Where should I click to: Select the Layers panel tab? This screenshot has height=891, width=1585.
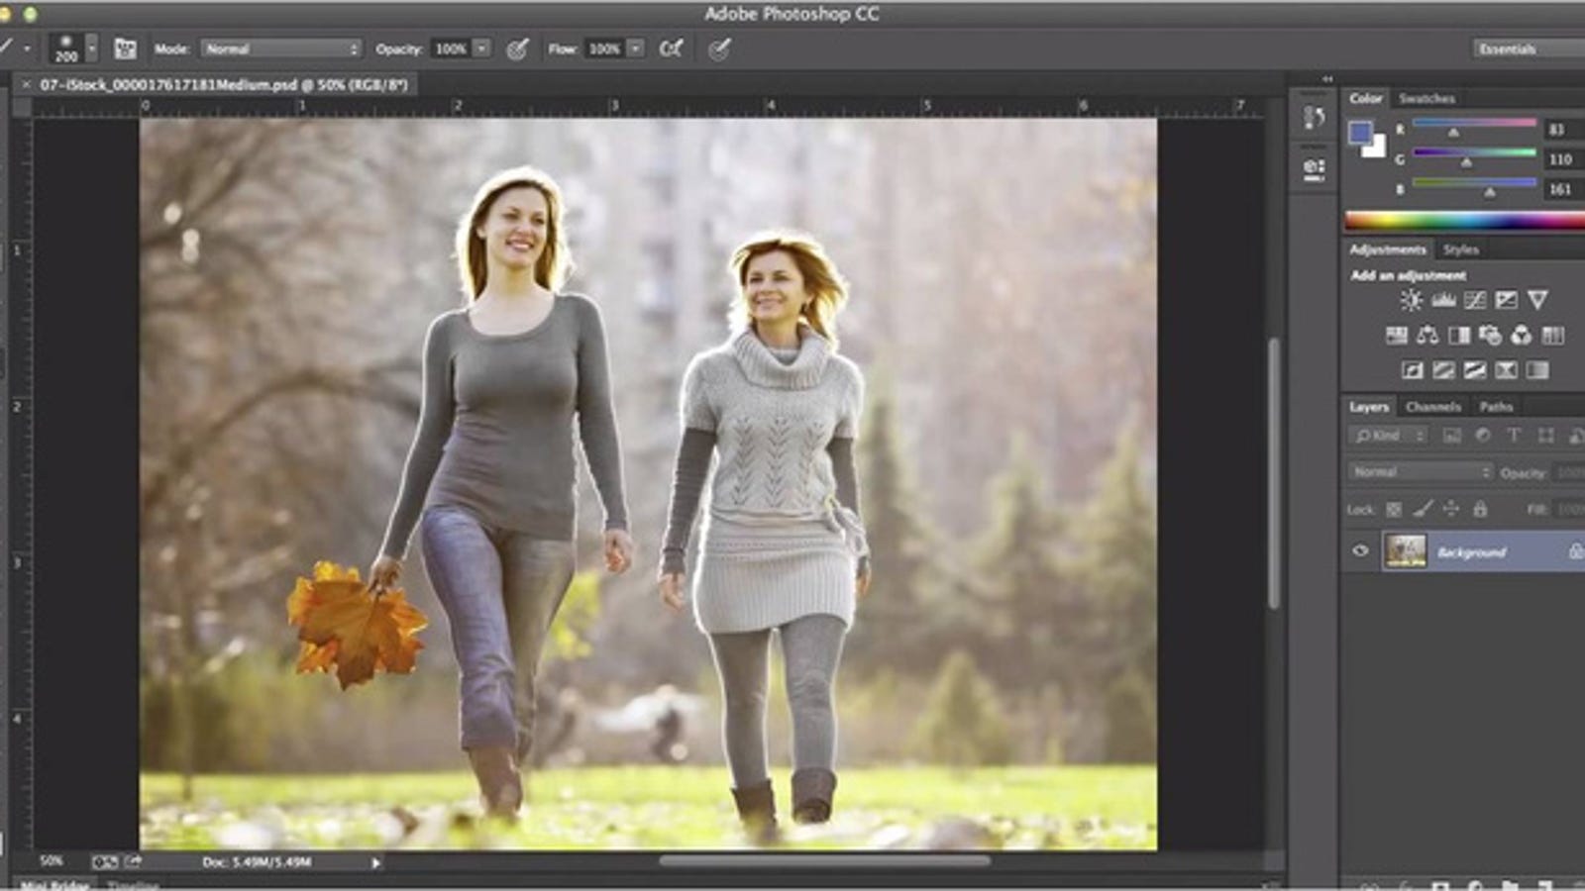point(1368,407)
